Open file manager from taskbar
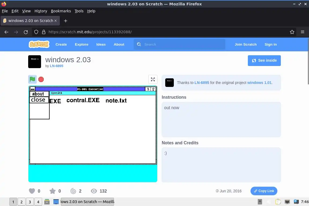Image resolution: width=309 pixels, height=206 pixels. click(47, 202)
